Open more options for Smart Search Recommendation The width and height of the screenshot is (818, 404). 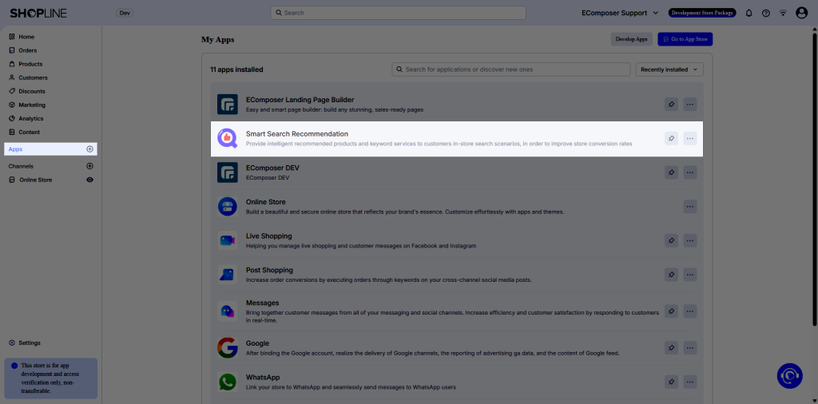click(x=690, y=139)
